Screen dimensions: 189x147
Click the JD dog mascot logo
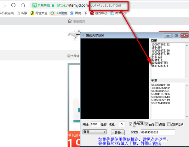[x=74, y=35]
